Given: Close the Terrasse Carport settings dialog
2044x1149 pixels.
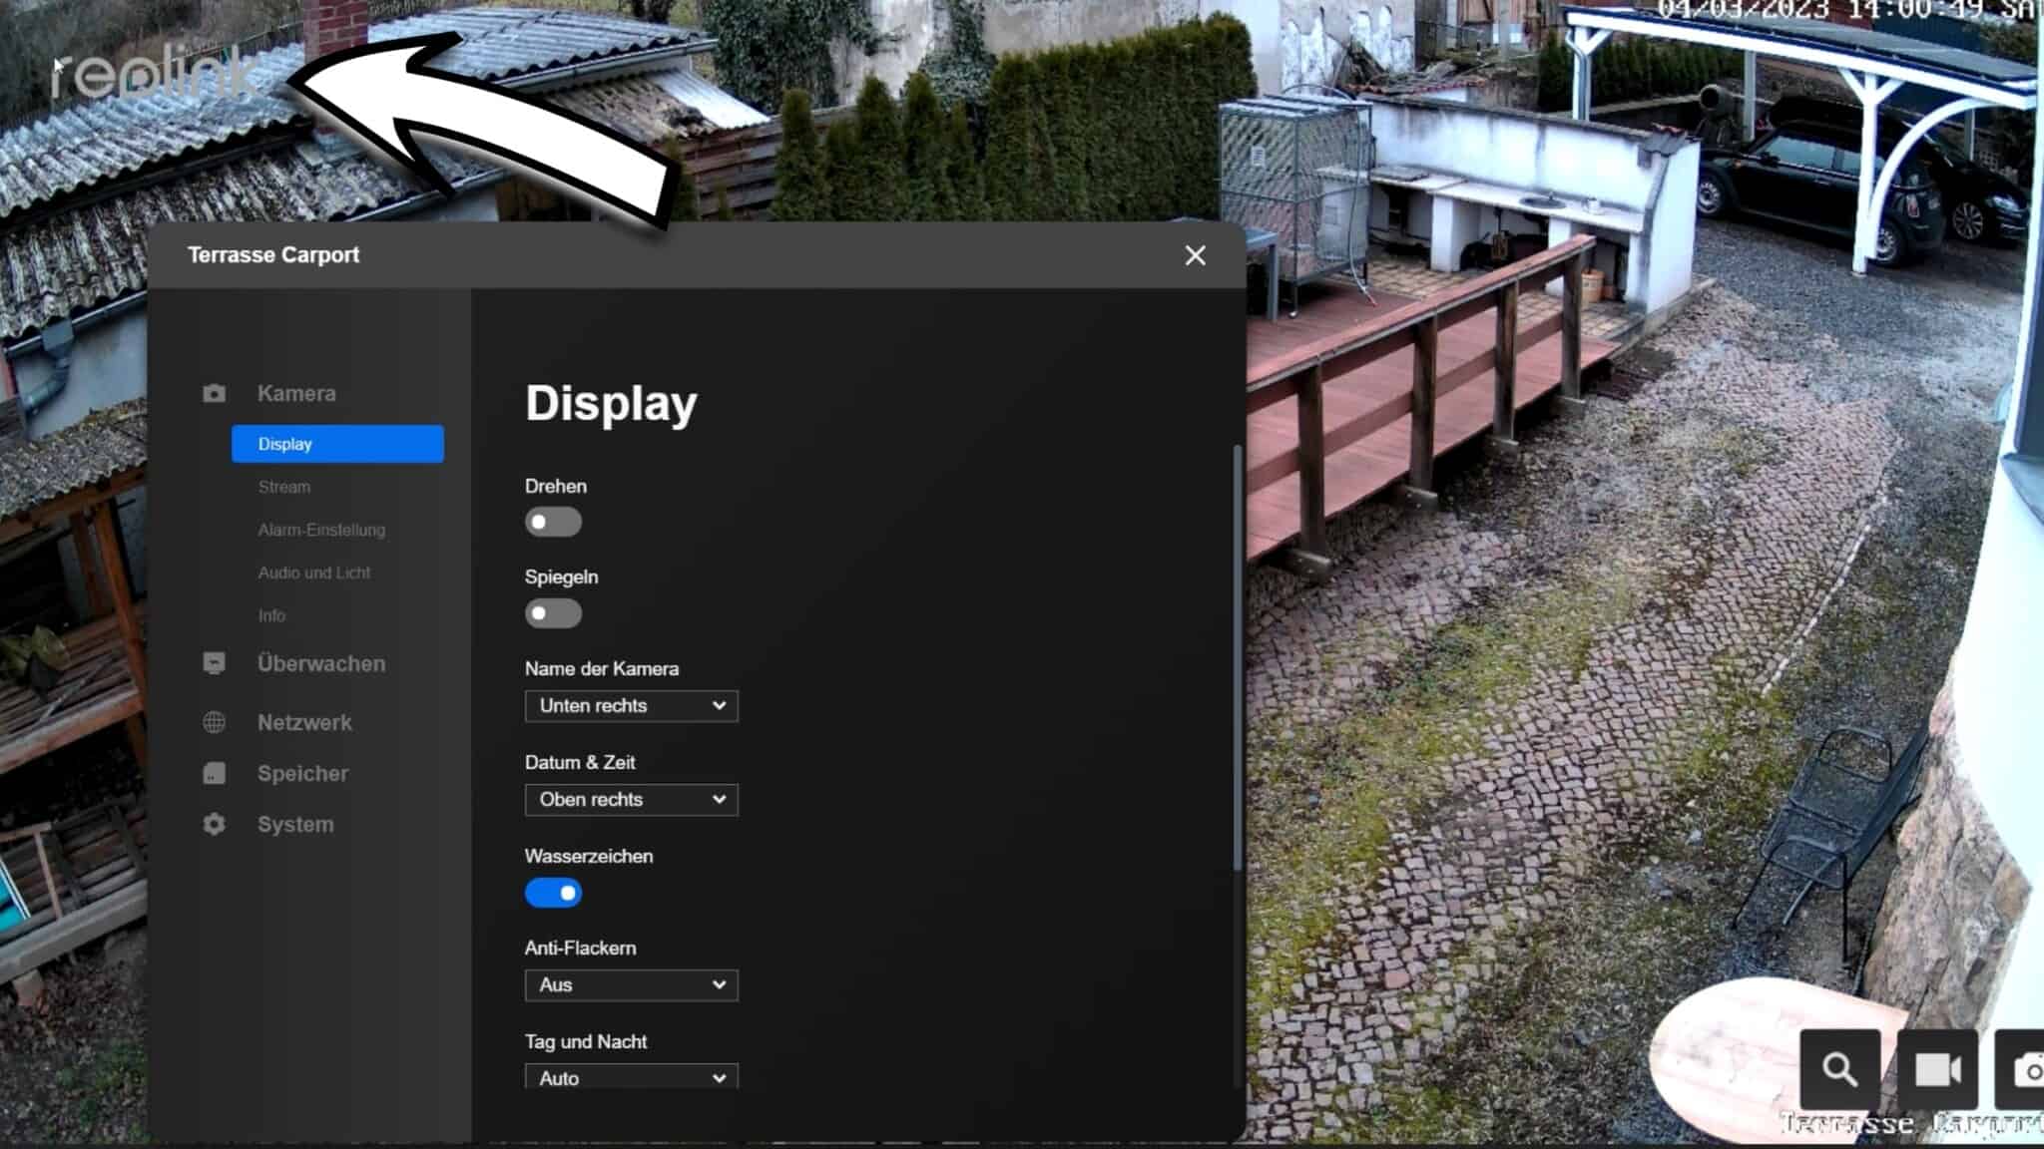Looking at the screenshot, I should pyautogui.click(x=1195, y=255).
